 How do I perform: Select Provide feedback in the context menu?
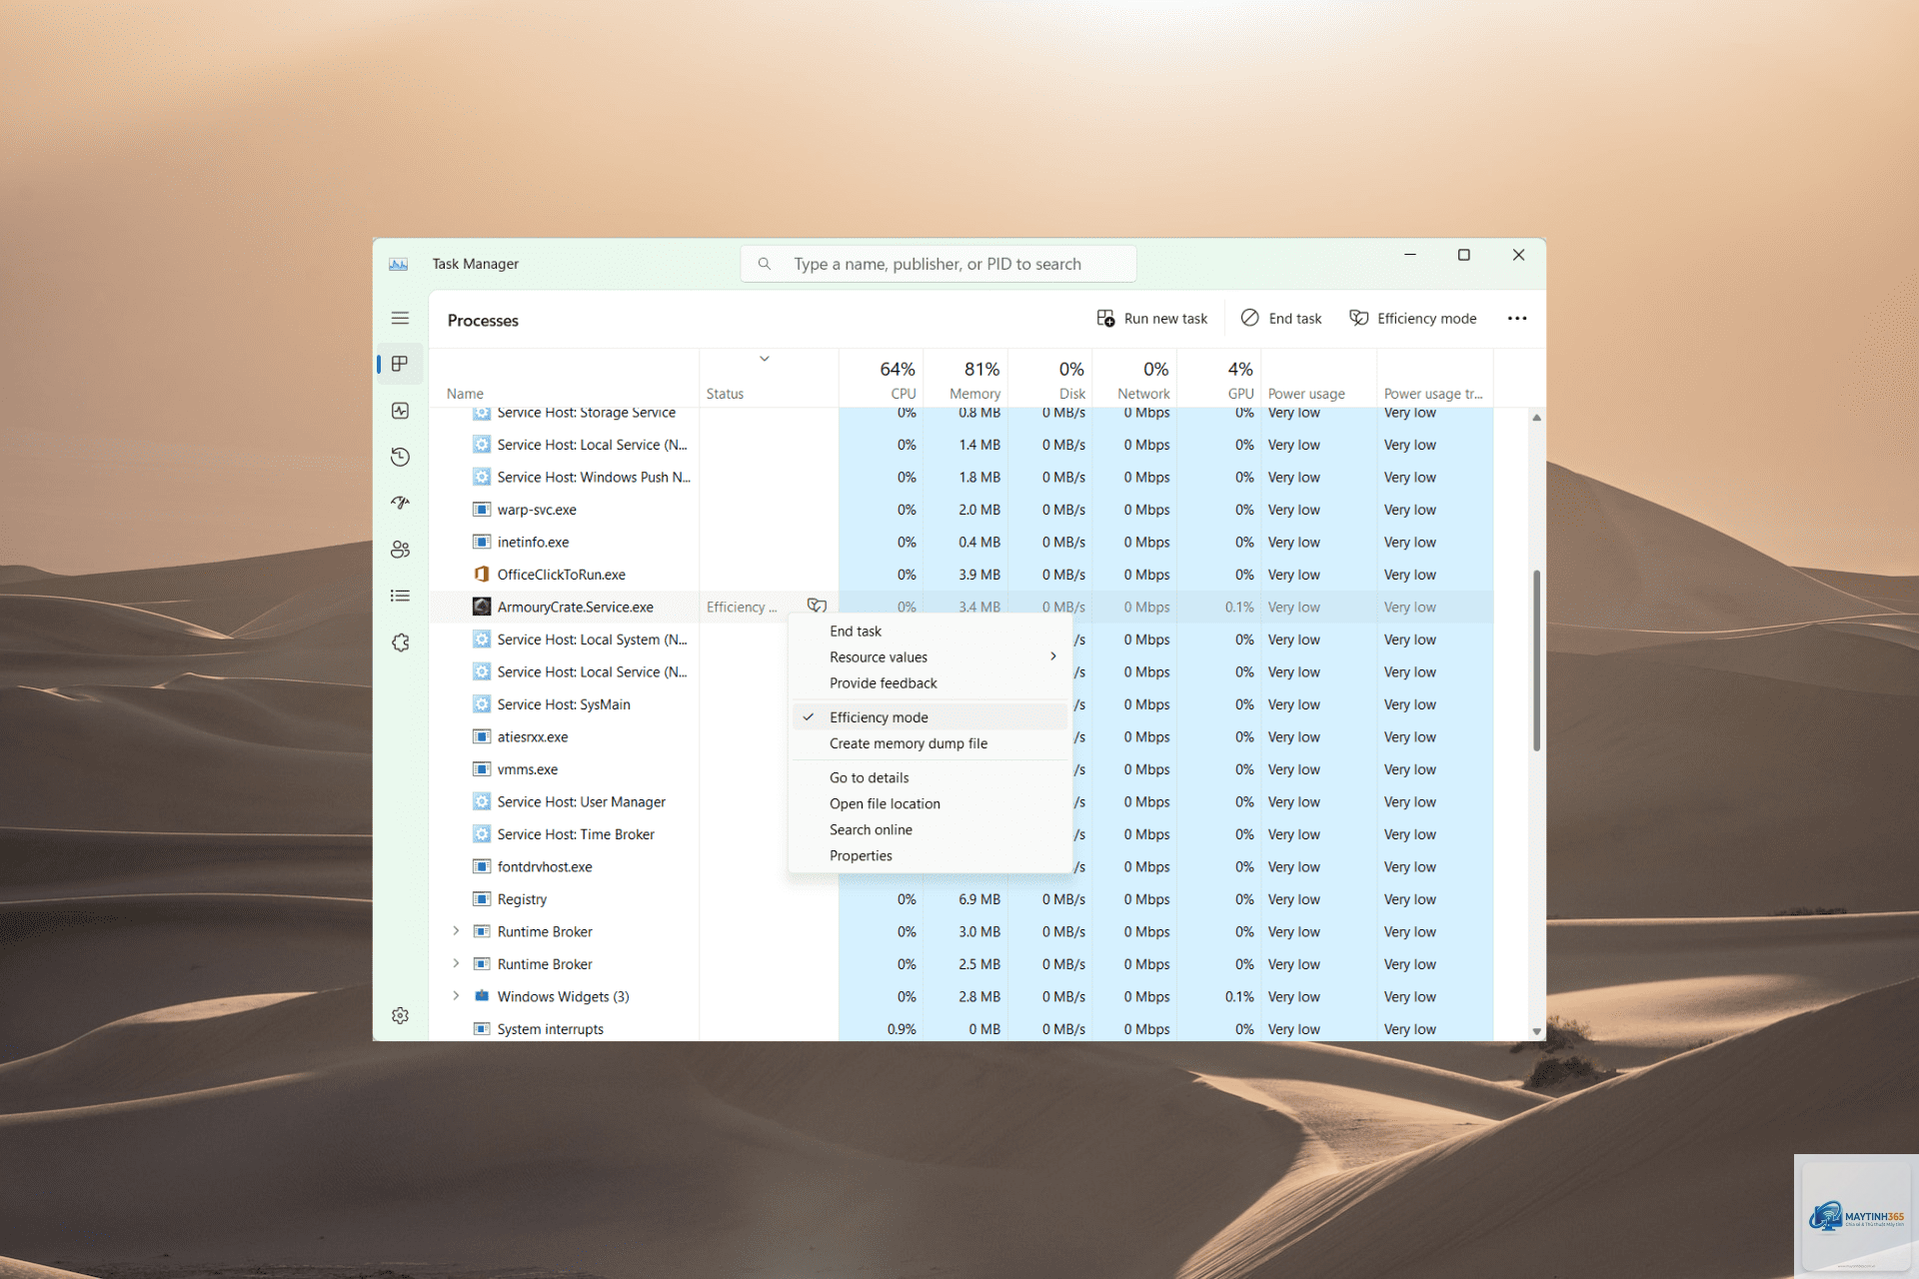click(930, 683)
